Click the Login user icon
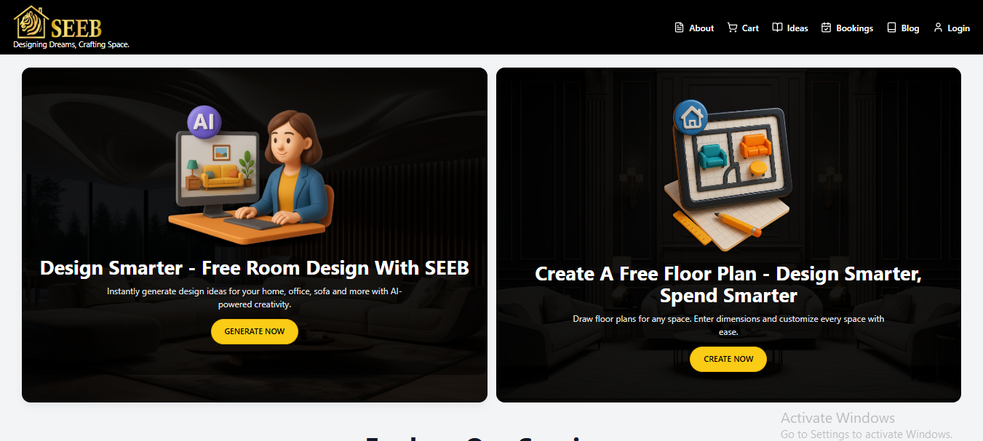The height and width of the screenshot is (441, 983). click(938, 28)
